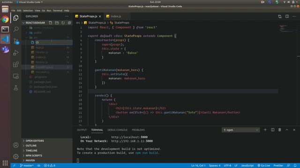Click the master branch in status bar
300x168 pixels.
click(27, 165)
